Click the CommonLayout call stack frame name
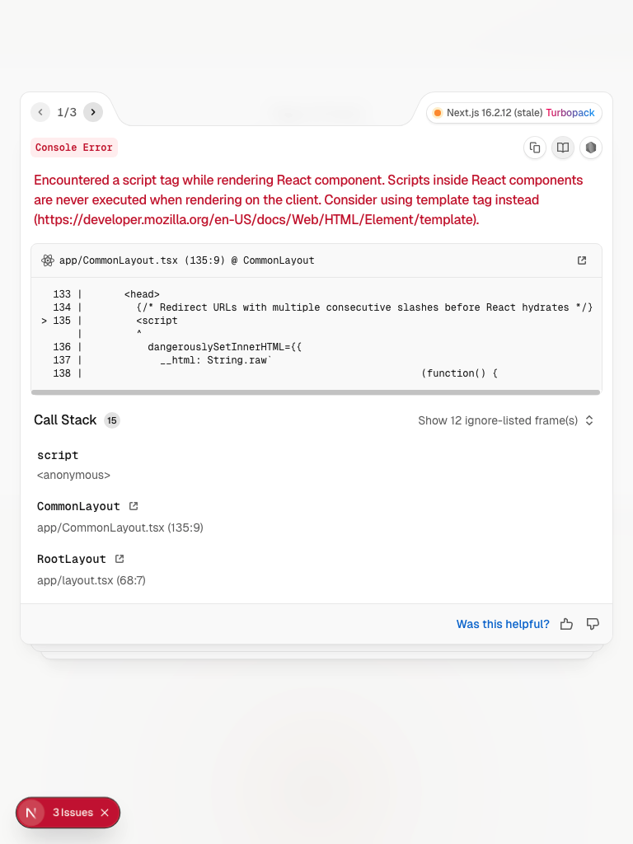633x844 pixels. 78,507
